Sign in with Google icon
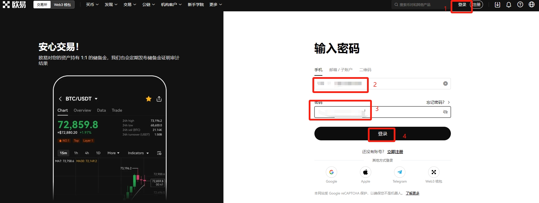Image resolution: width=539 pixels, height=203 pixels. (x=331, y=172)
